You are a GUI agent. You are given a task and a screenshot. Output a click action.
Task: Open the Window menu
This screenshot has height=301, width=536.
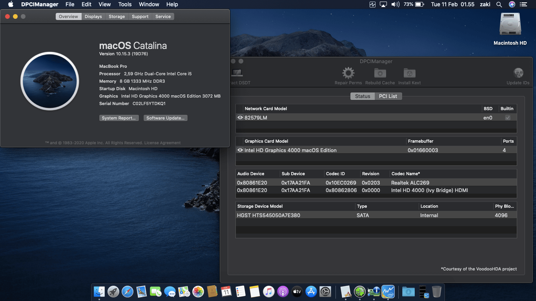(x=149, y=4)
